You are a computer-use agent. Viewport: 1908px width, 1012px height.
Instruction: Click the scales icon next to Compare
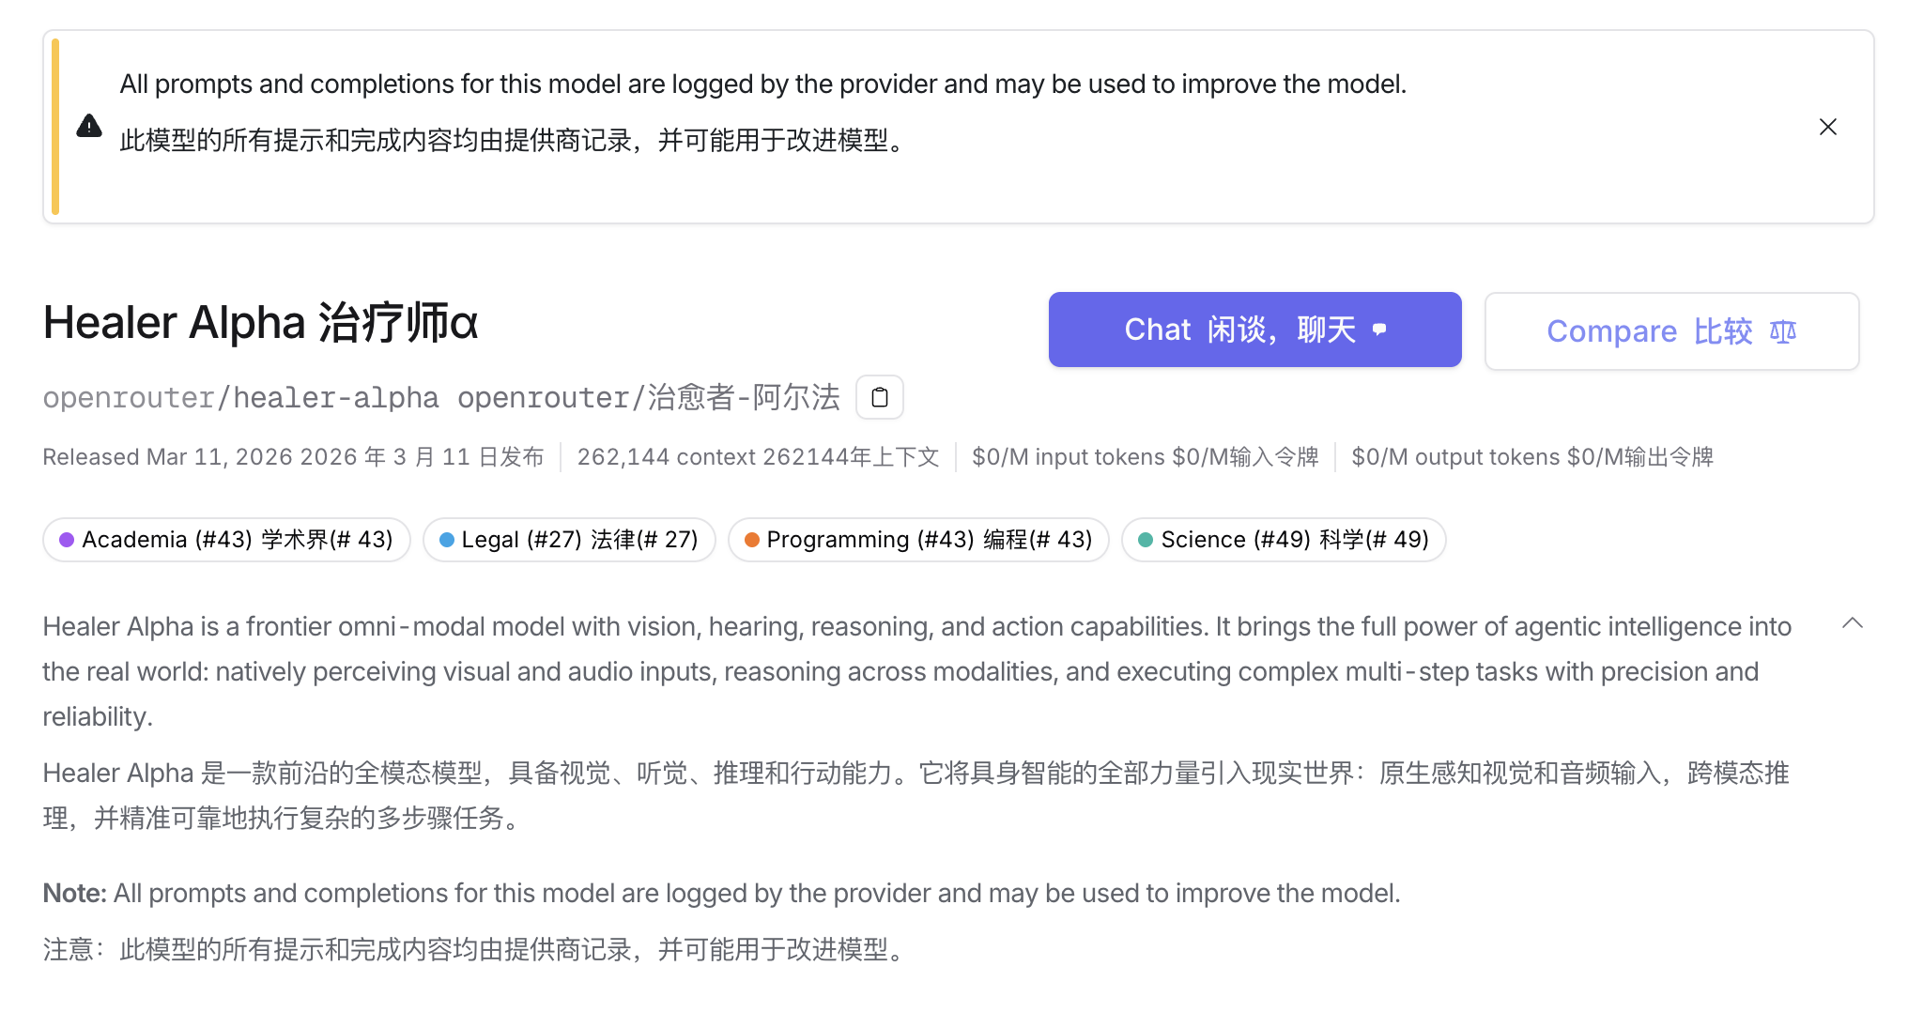coord(1783,331)
